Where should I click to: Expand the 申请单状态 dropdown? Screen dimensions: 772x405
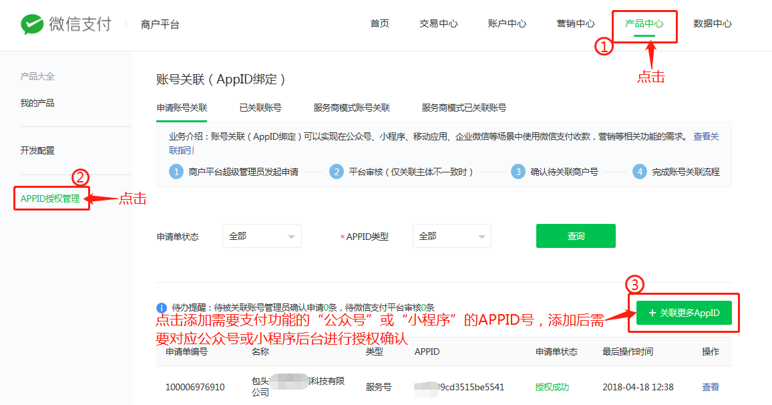[x=262, y=236]
